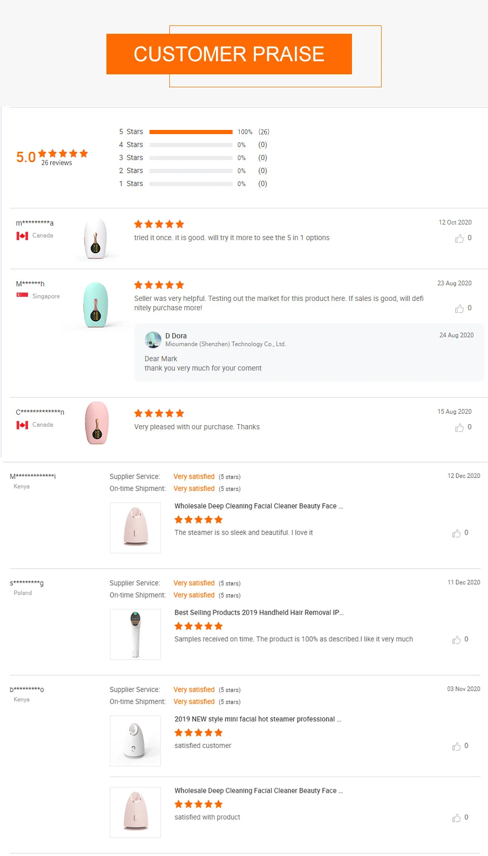
Task: Open the pink device review photo
Action: (x=97, y=423)
